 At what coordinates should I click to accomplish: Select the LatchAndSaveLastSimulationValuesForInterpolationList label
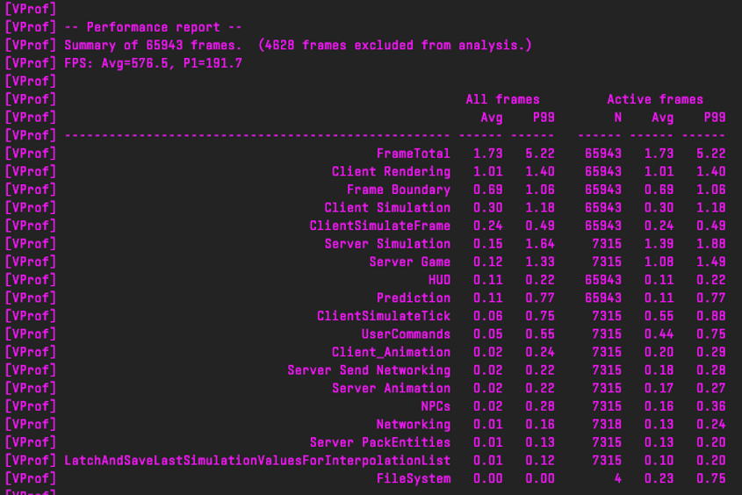tap(257, 461)
